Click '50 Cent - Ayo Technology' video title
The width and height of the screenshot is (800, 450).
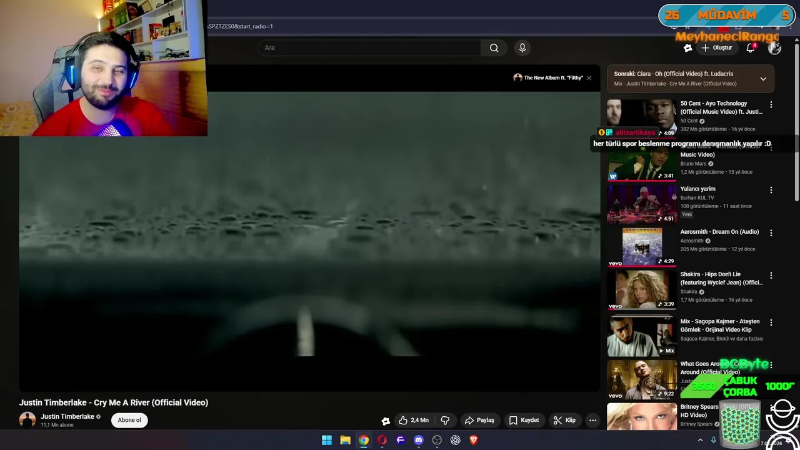721,107
